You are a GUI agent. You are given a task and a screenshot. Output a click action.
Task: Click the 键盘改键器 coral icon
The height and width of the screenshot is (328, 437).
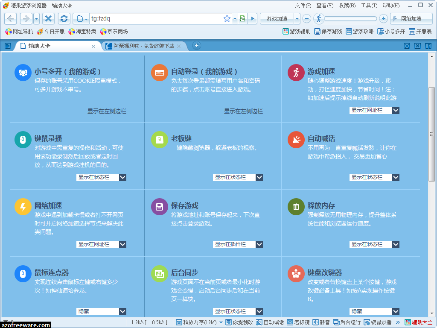click(x=296, y=274)
